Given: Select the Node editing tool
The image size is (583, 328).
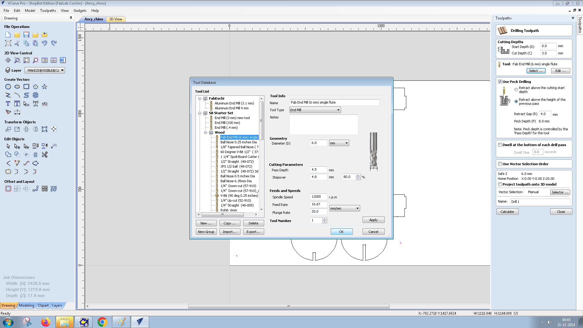Looking at the screenshot, I should [x=17, y=146].
